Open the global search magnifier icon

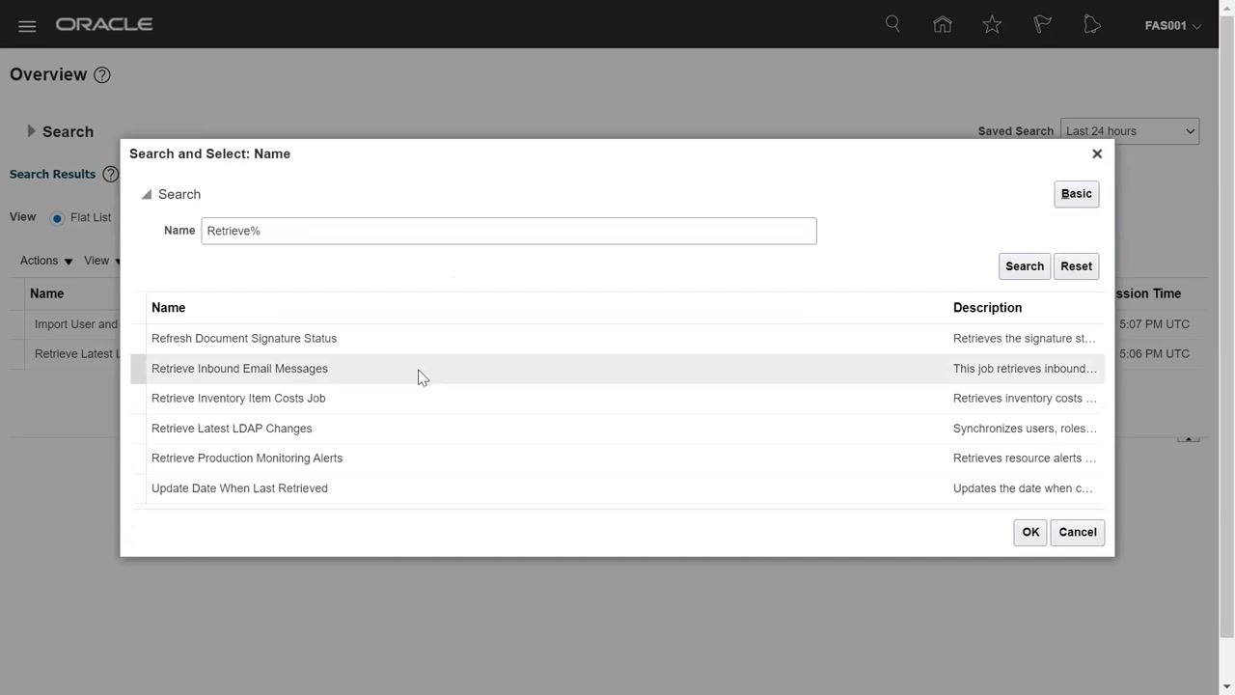pyautogui.click(x=892, y=24)
